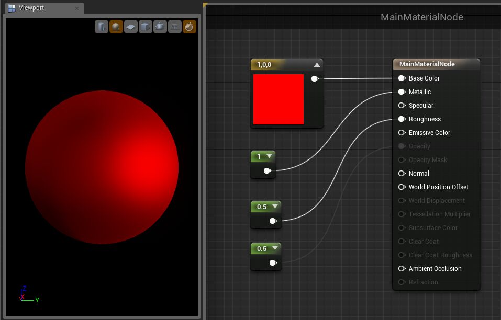The image size is (501, 320).
Task: Click the Specular input pin
Action: click(x=402, y=106)
